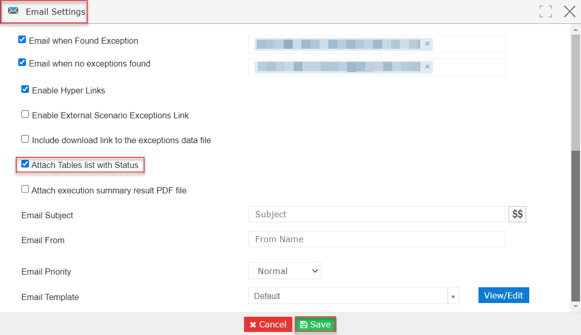
Task: Uncheck Email when no exceptions found
Action: pyautogui.click(x=22, y=62)
